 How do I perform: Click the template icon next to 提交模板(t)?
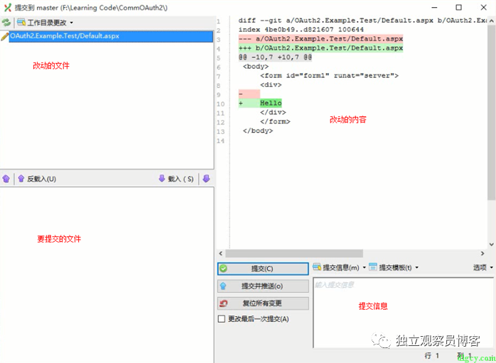373,267
